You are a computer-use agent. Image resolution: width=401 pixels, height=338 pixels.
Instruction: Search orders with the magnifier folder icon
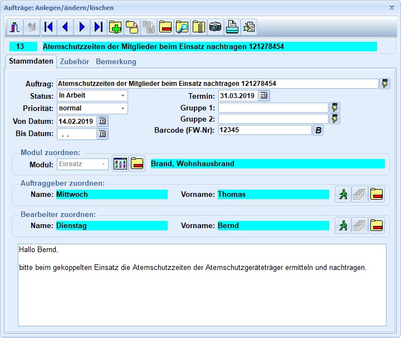pyautogui.click(x=182, y=27)
